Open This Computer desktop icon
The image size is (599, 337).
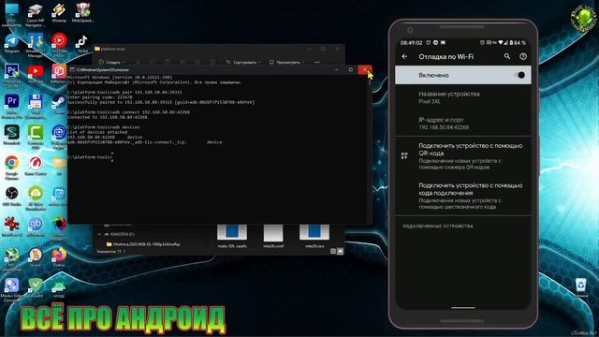point(11,15)
